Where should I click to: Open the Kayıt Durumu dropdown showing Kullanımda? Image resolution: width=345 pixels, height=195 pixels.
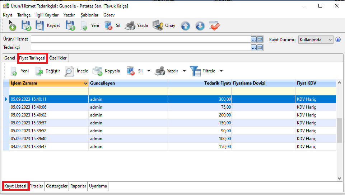click(316, 39)
